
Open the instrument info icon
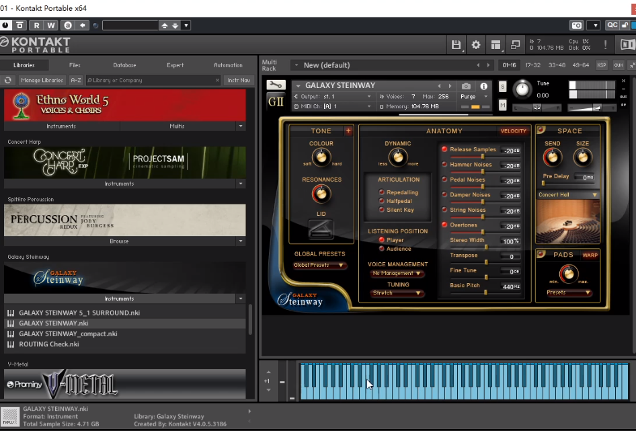483,86
